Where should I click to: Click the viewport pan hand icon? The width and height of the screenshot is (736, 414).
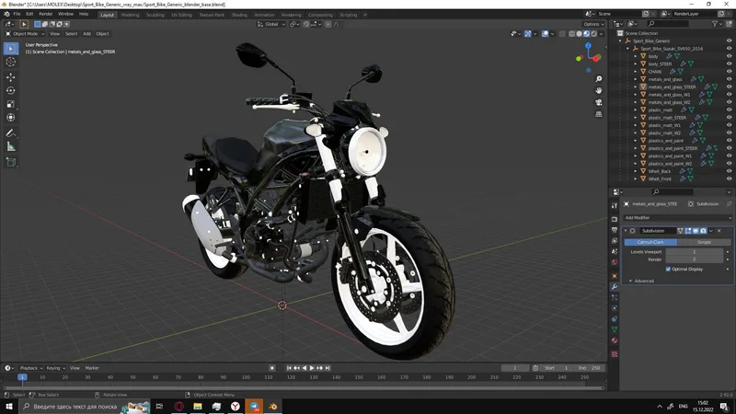click(599, 90)
